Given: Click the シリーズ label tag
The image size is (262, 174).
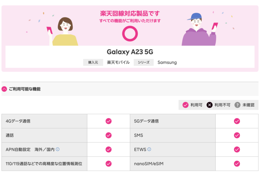Looking at the screenshot, I should tap(144, 62).
